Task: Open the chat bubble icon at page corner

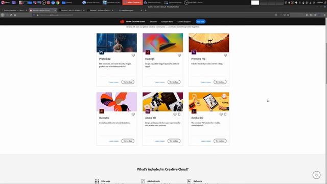Action: (316, 175)
